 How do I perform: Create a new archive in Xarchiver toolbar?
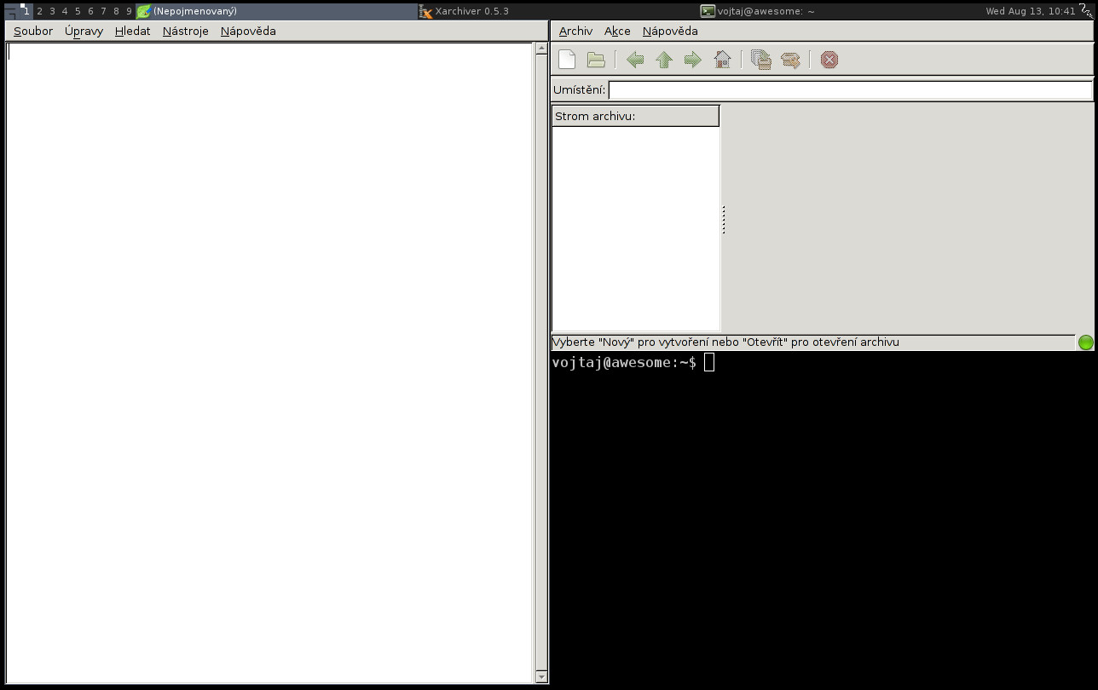click(x=567, y=60)
